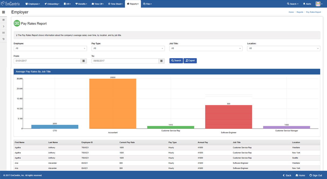327x179 pixels.
Task: Click the Pay Type column header
Action: click(x=173, y=142)
